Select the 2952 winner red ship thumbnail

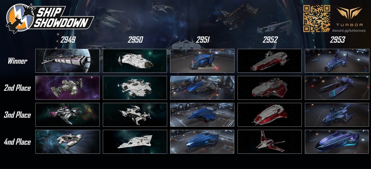(270, 61)
